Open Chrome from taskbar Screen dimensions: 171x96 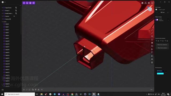pyautogui.click(x=72, y=94)
